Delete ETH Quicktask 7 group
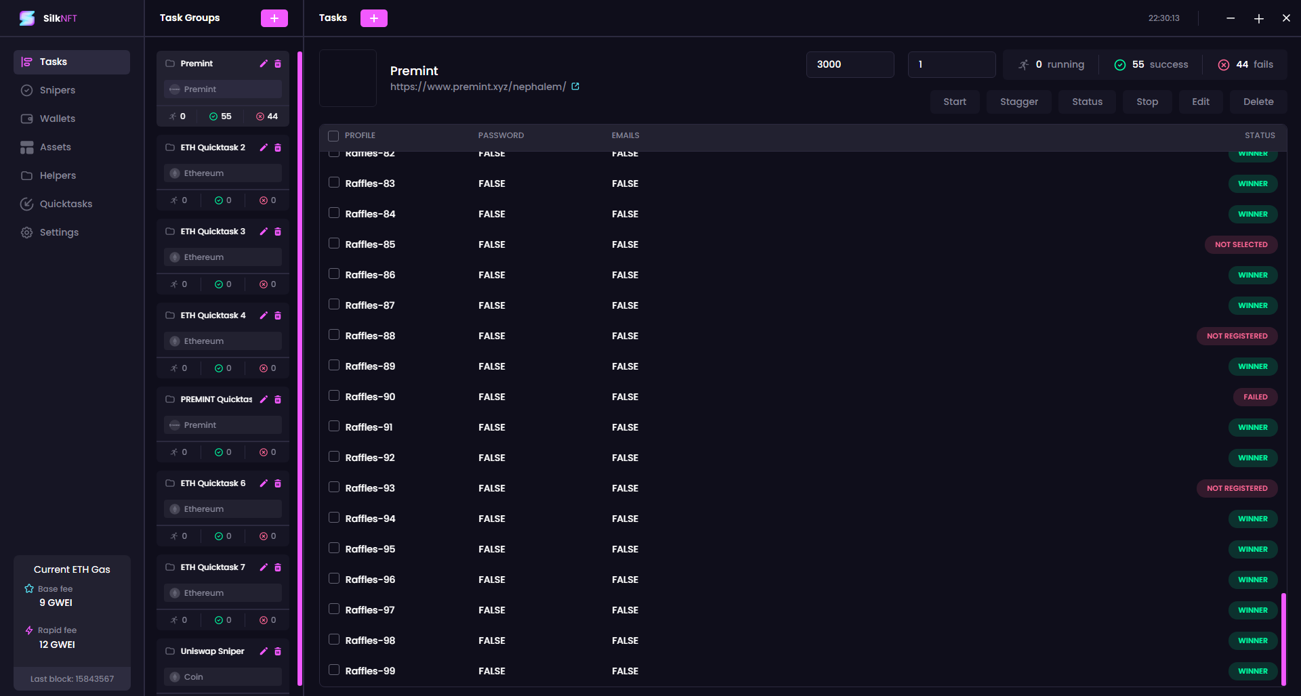The height and width of the screenshot is (696, 1301). pyautogui.click(x=278, y=567)
